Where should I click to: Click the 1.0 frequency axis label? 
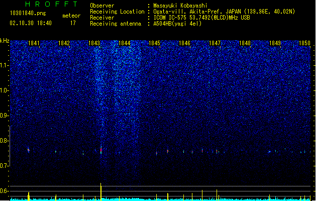point(5,90)
